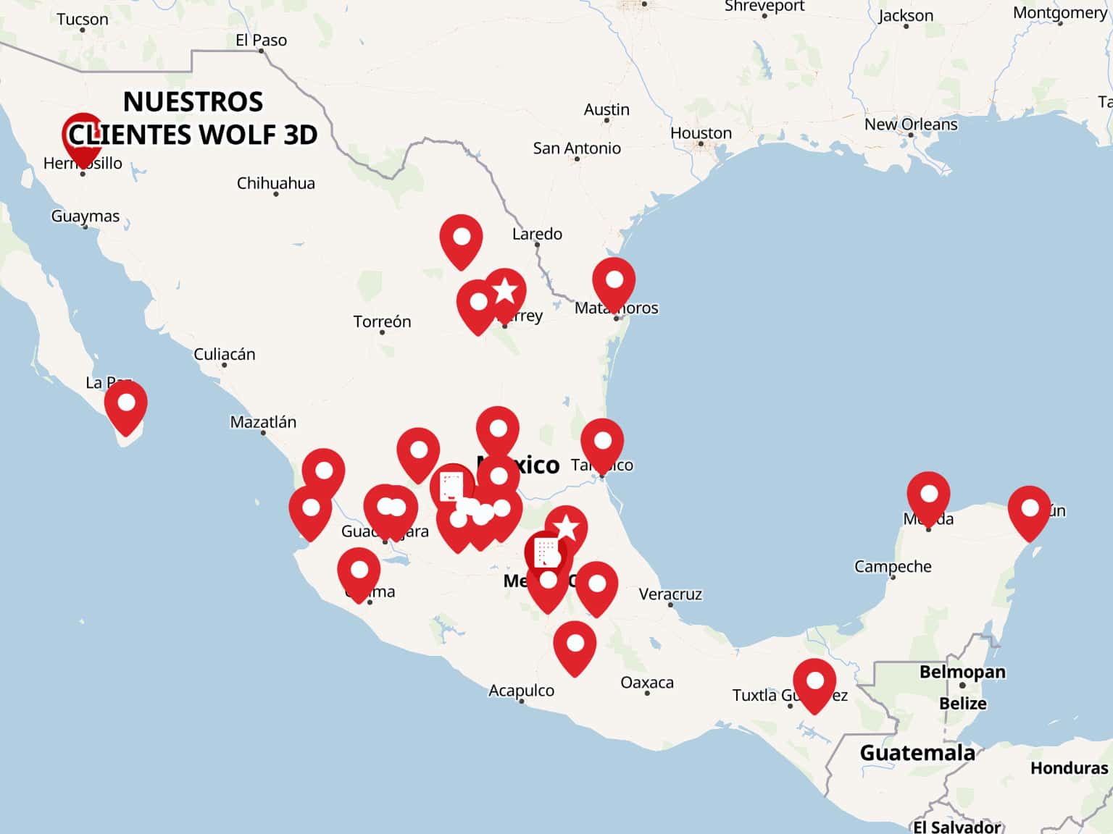
Task: Select the star marker at Monterrey
Action: [x=505, y=292]
